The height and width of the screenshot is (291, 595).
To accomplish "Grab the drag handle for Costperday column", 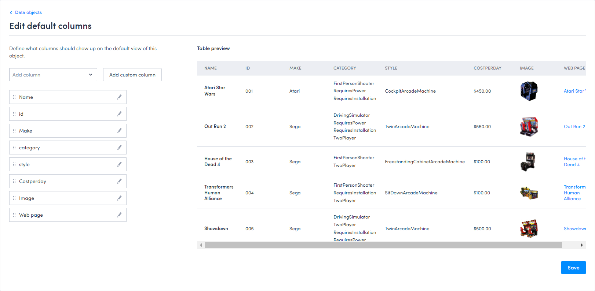I will (x=14, y=181).
